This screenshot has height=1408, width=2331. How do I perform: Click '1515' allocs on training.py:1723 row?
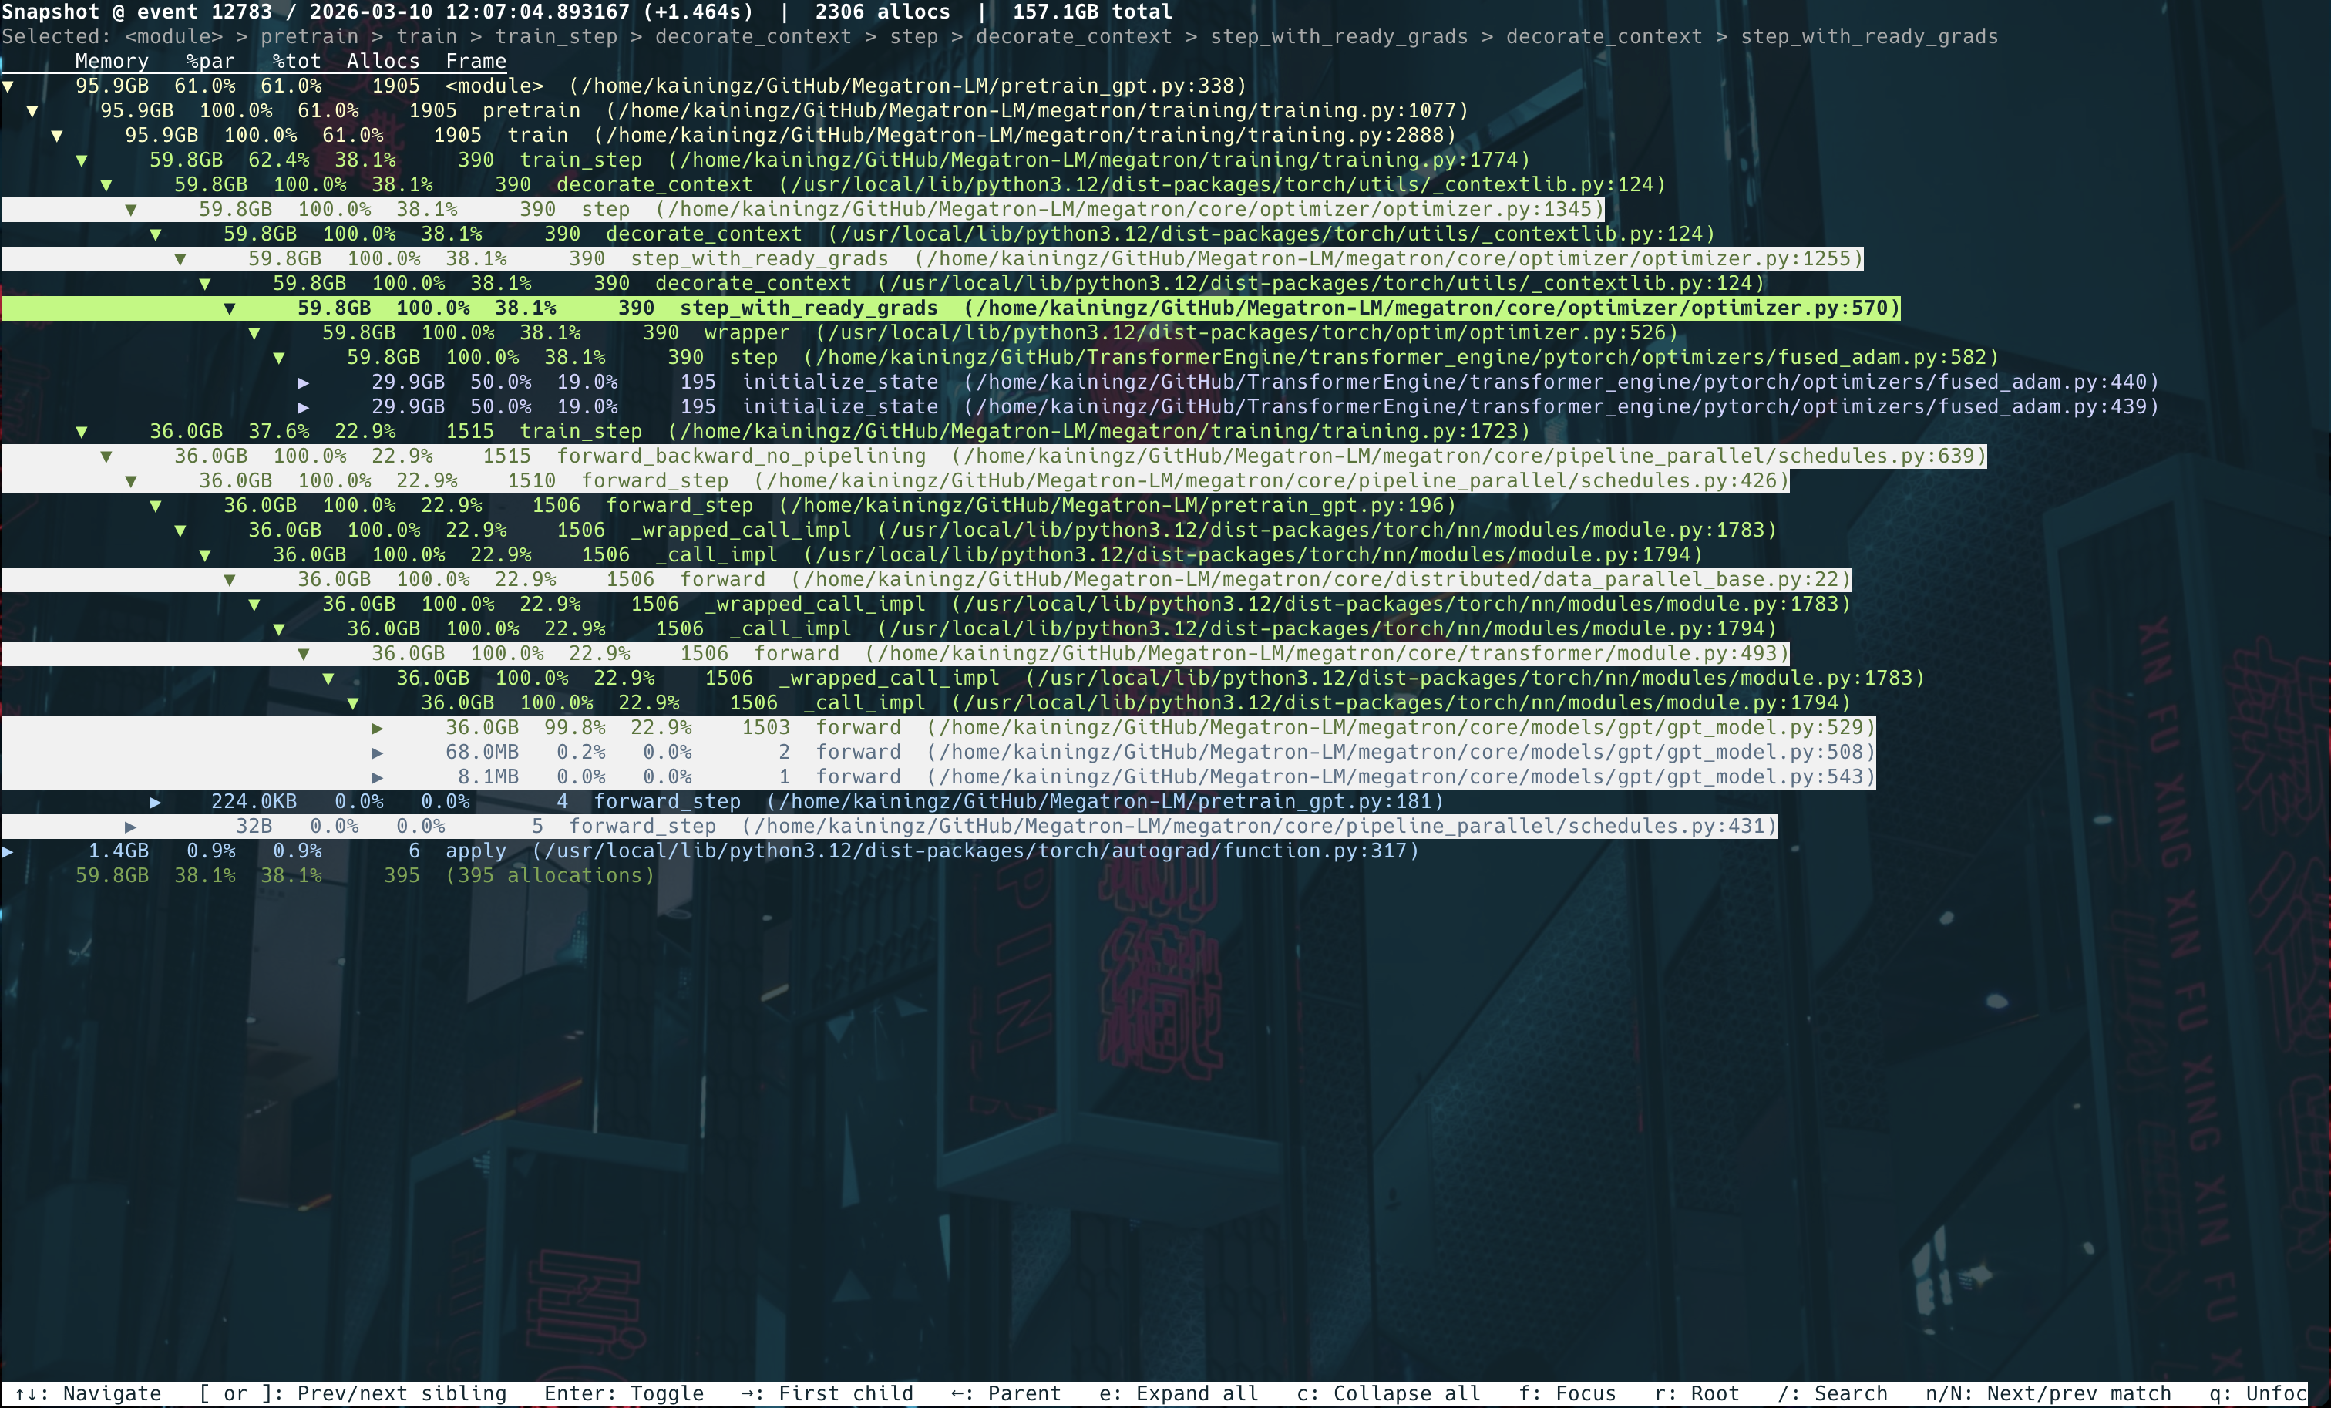click(x=470, y=432)
